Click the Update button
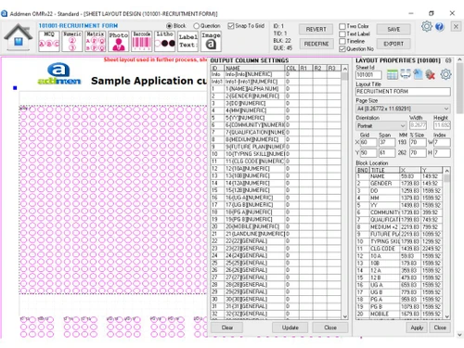The width and height of the screenshot is (464, 348). pyautogui.click(x=290, y=328)
